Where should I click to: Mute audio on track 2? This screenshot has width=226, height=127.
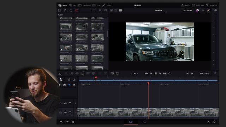coord(65,103)
